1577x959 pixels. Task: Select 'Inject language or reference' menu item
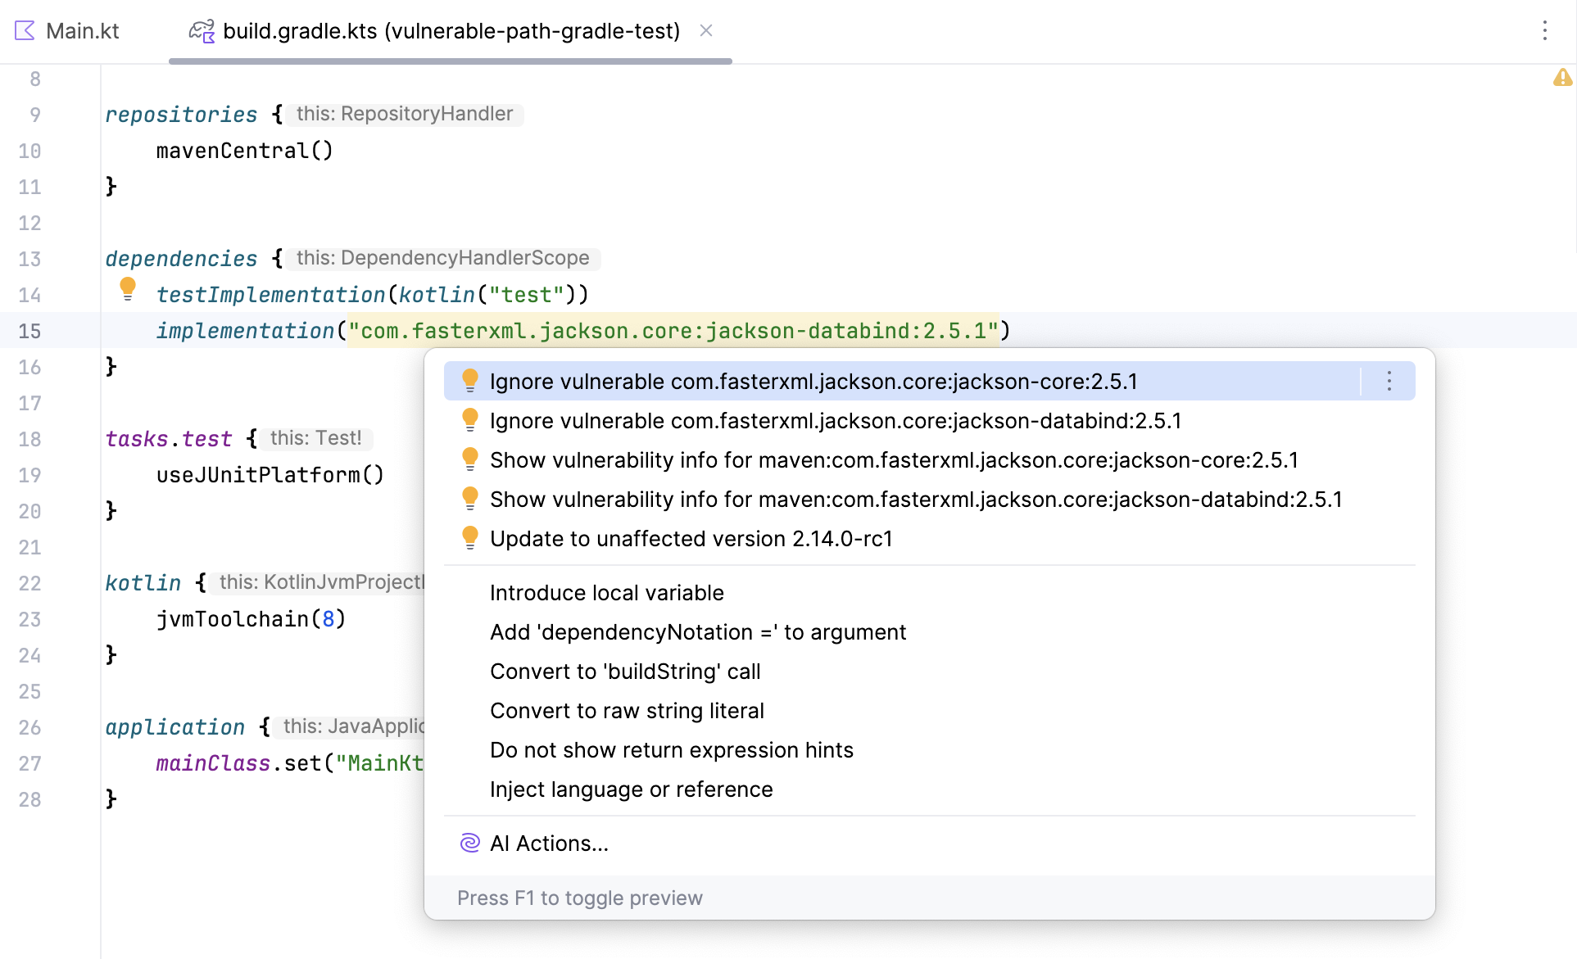click(631, 789)
